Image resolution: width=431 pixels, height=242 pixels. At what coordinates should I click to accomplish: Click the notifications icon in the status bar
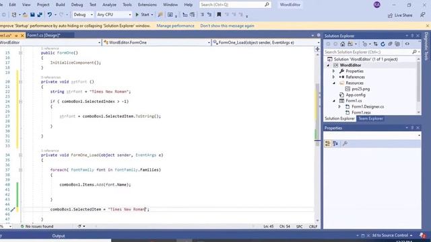[x=422, y=235]
